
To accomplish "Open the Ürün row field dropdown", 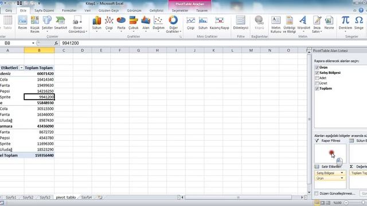I will [342, 178].
